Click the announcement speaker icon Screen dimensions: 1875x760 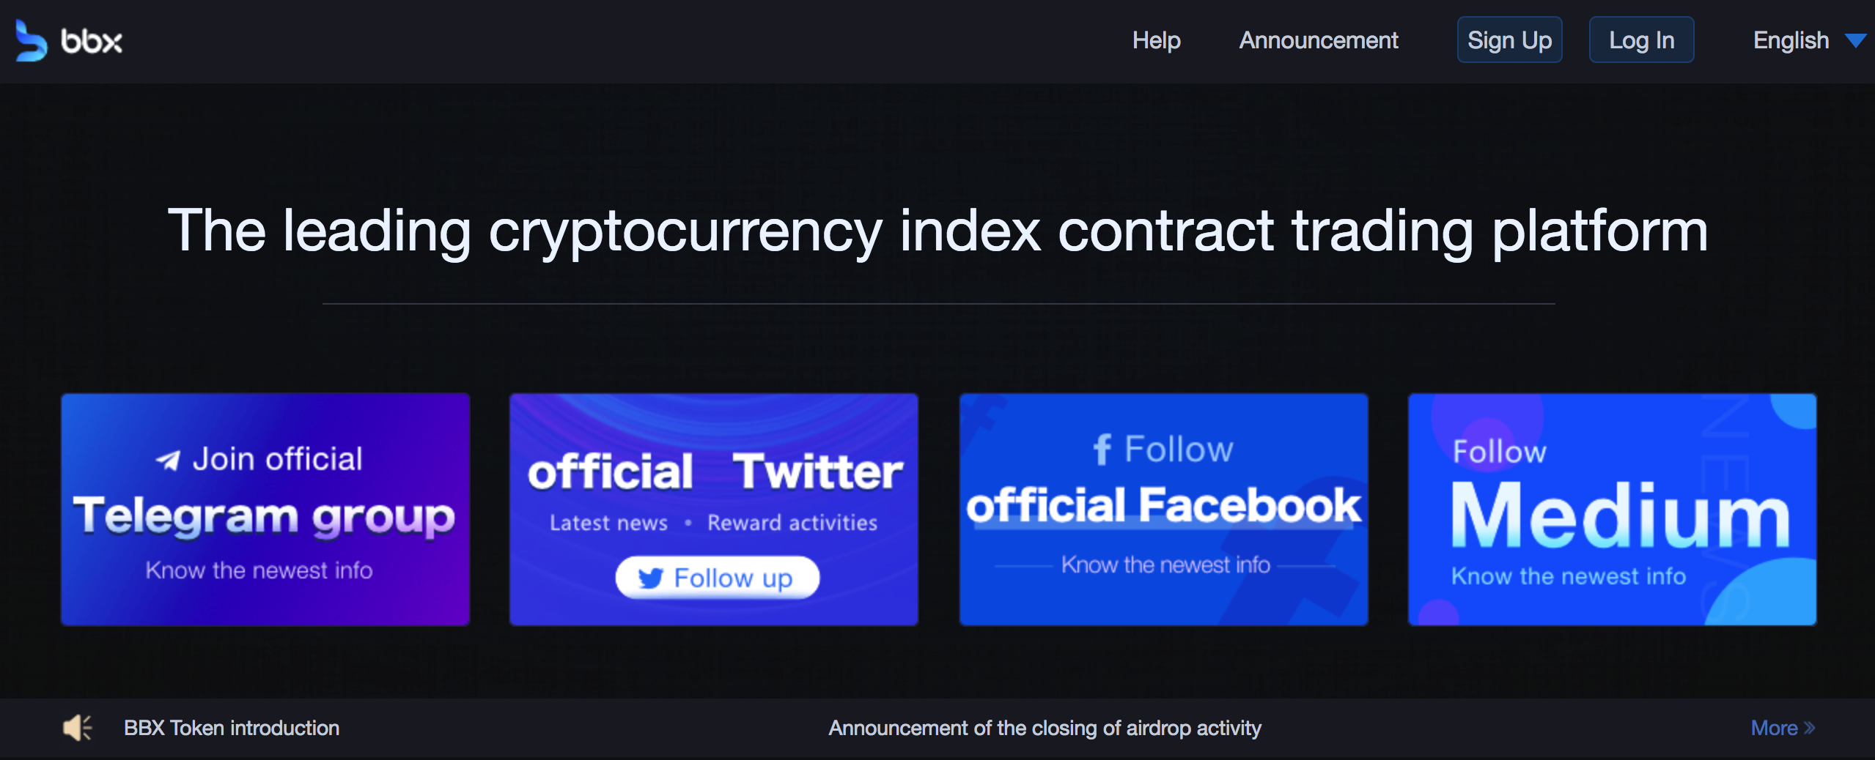coord(77,727)
